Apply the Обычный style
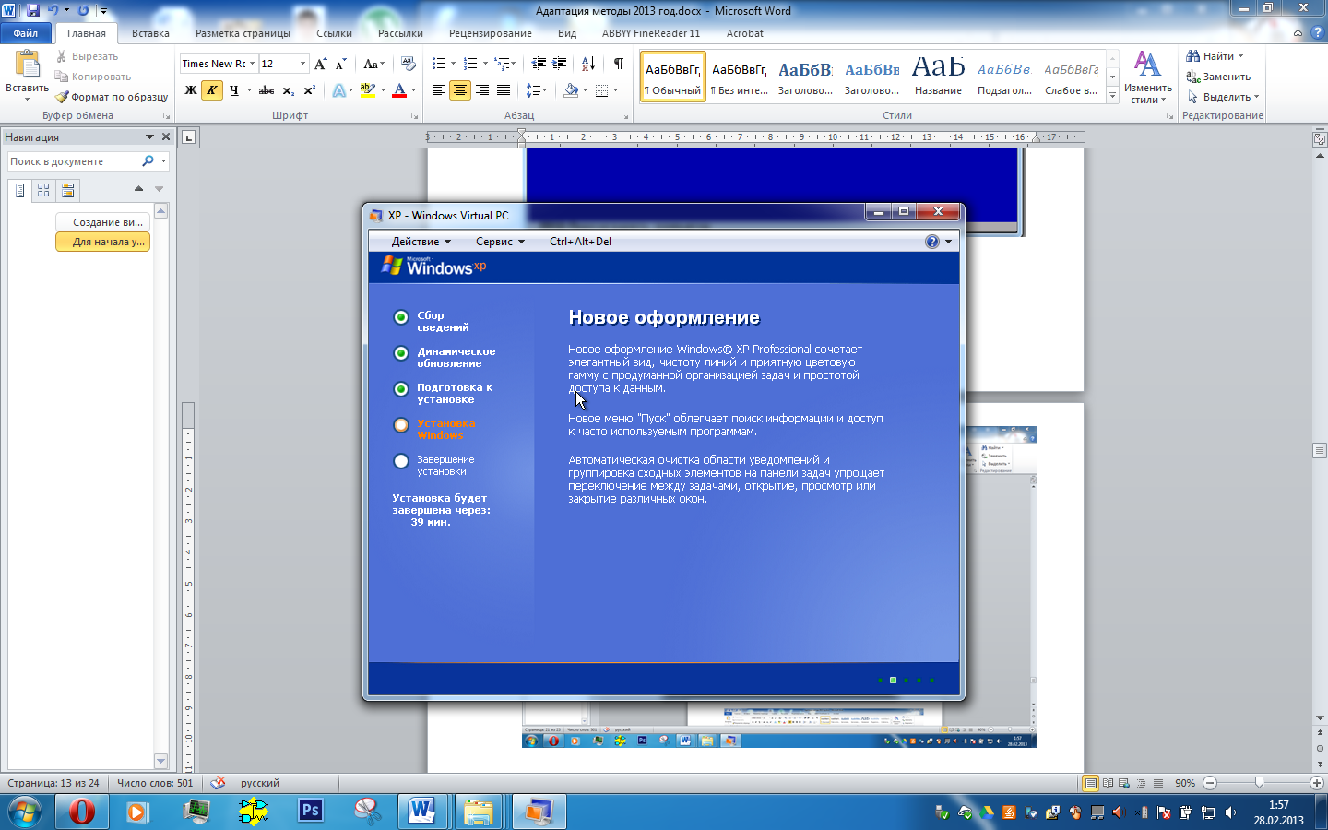This screenshot has height=830, width=1328. point(672,76)
